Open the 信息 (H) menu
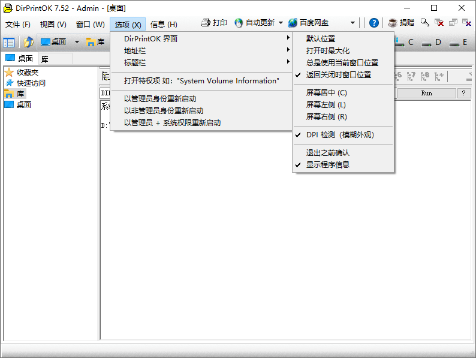Image resolution: width=476 pixels, height=358 pixels. [x=164, y=25]
